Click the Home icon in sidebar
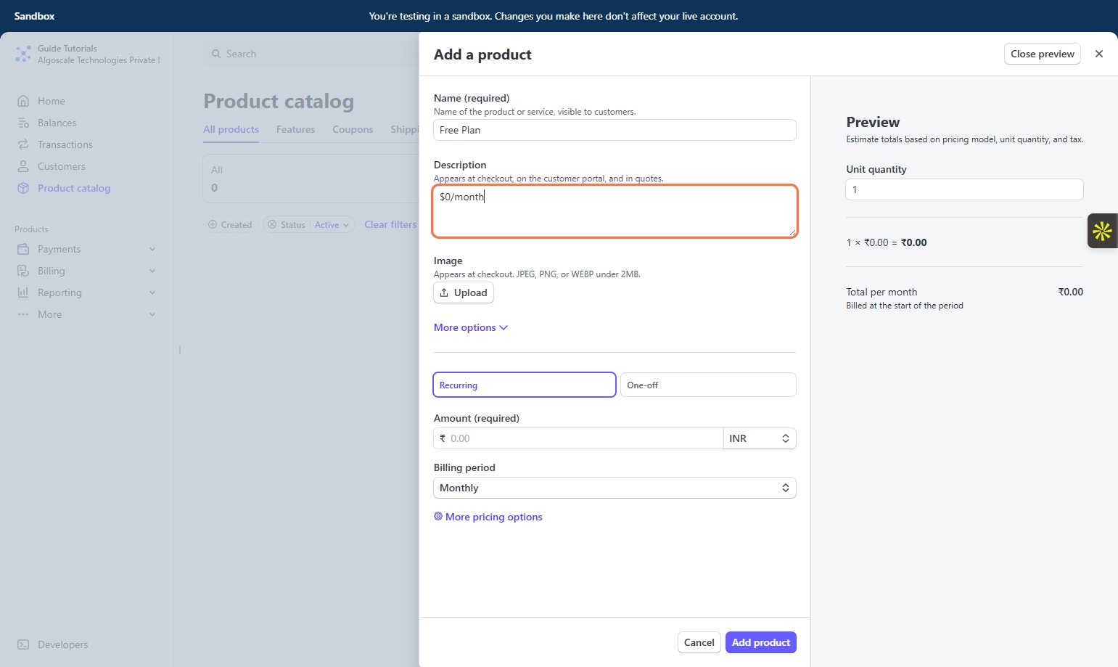This screenshot has height=667, width=1118. [x=23, y=101]
